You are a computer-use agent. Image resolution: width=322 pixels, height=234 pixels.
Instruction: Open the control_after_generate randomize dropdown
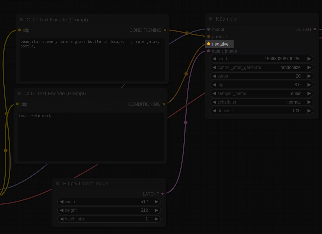pos(262,67)
